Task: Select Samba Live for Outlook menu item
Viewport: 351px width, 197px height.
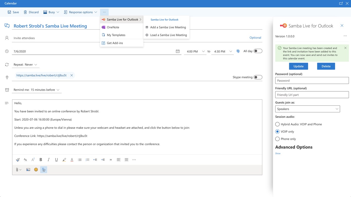Action: [122, 19]
